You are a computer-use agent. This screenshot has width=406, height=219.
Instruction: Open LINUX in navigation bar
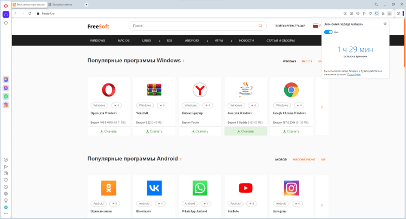click(x=147, y=41)
